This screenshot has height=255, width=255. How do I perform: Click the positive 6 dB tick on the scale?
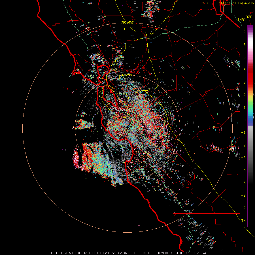click(245, 44)
